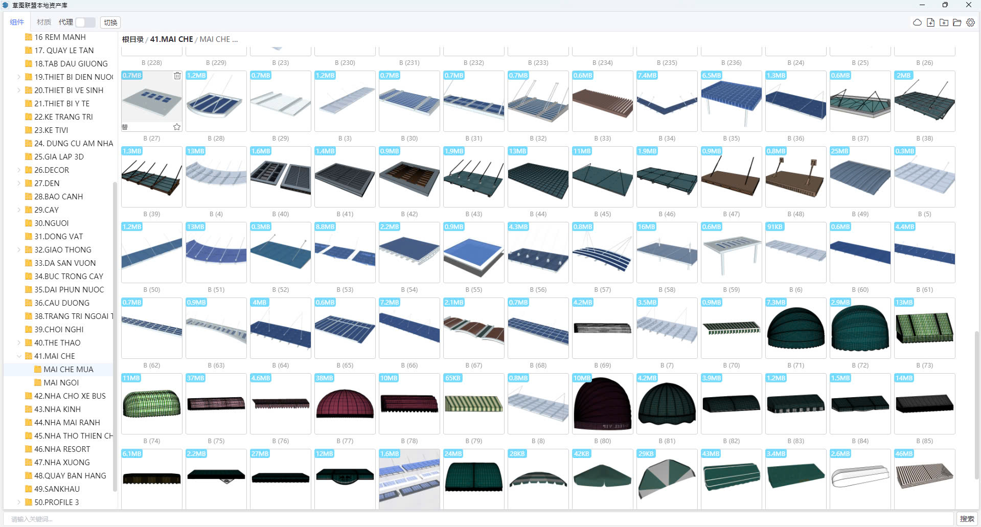
Task: Select the MAI NGOI subfolder
Action: point(61,383)
